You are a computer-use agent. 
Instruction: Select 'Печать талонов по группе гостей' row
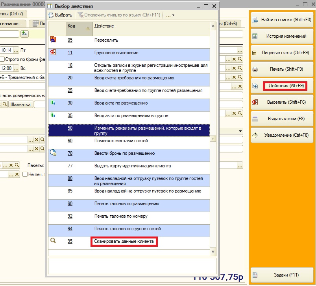(x=129, y=231)
